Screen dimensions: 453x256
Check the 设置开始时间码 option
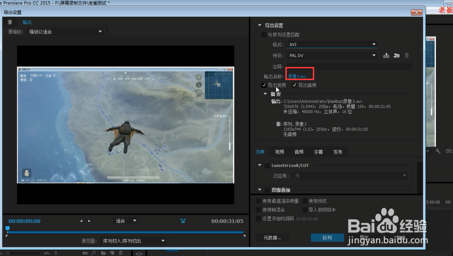click(x=258, y=218)
